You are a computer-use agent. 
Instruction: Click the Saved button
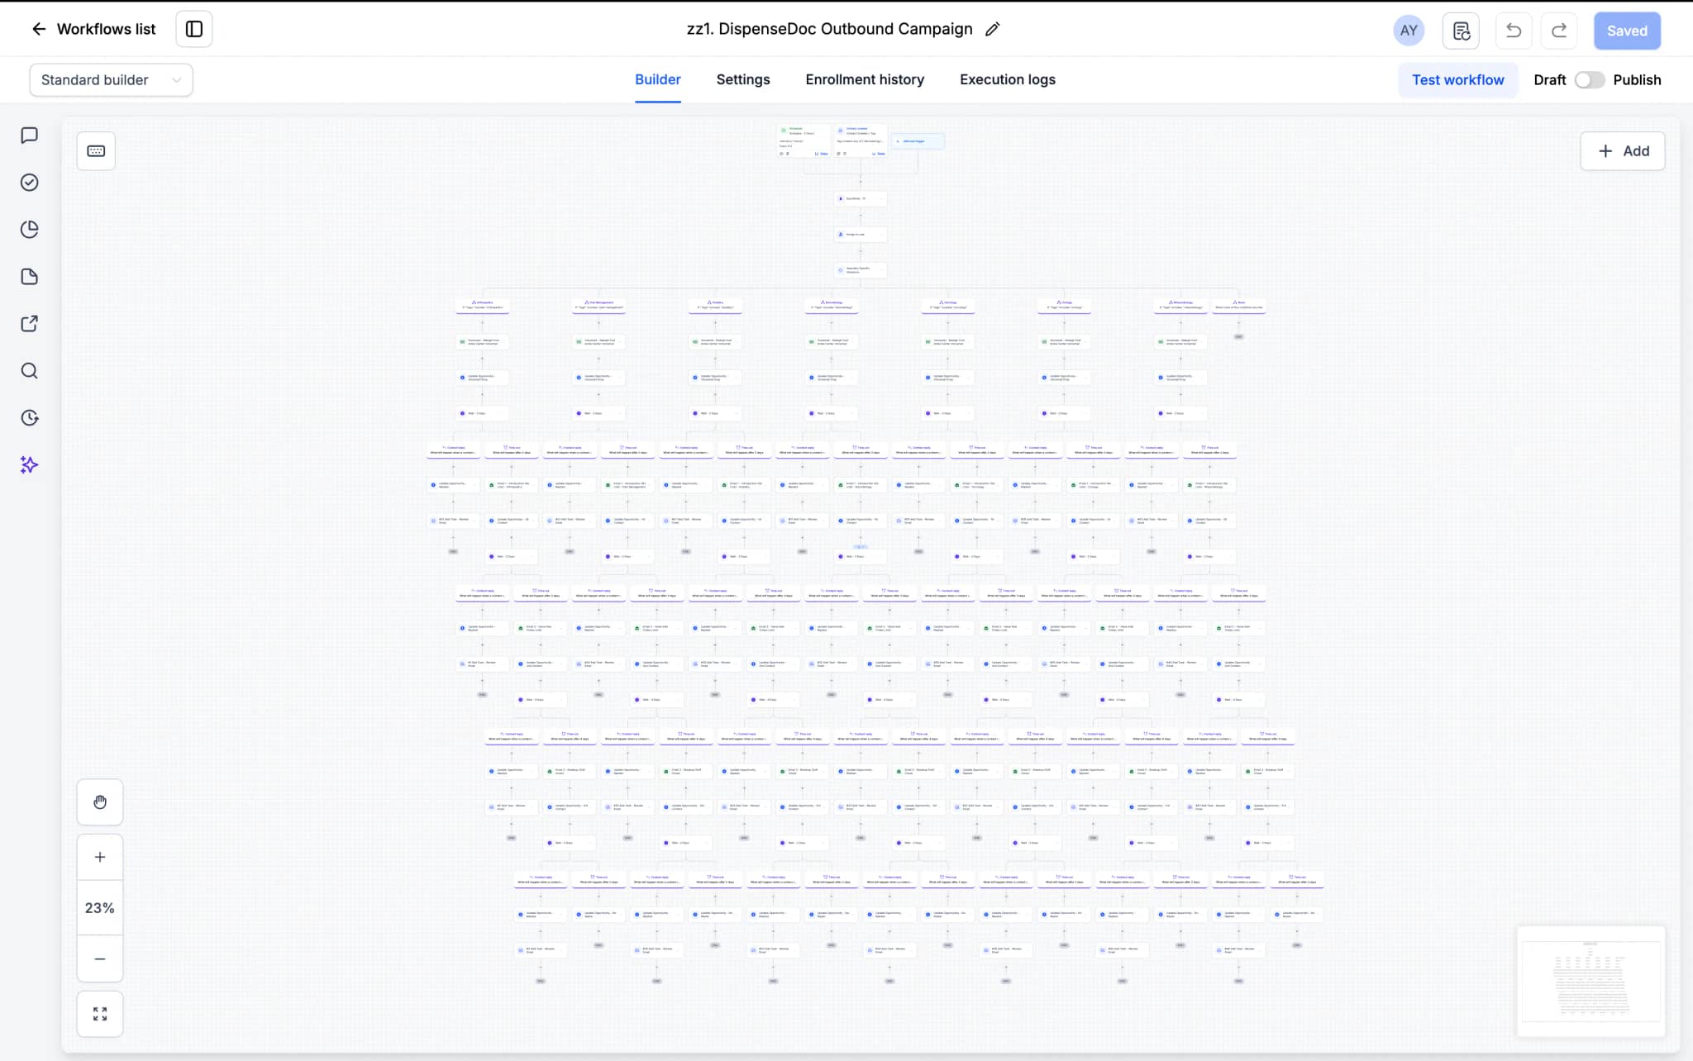pos(1627,31)
